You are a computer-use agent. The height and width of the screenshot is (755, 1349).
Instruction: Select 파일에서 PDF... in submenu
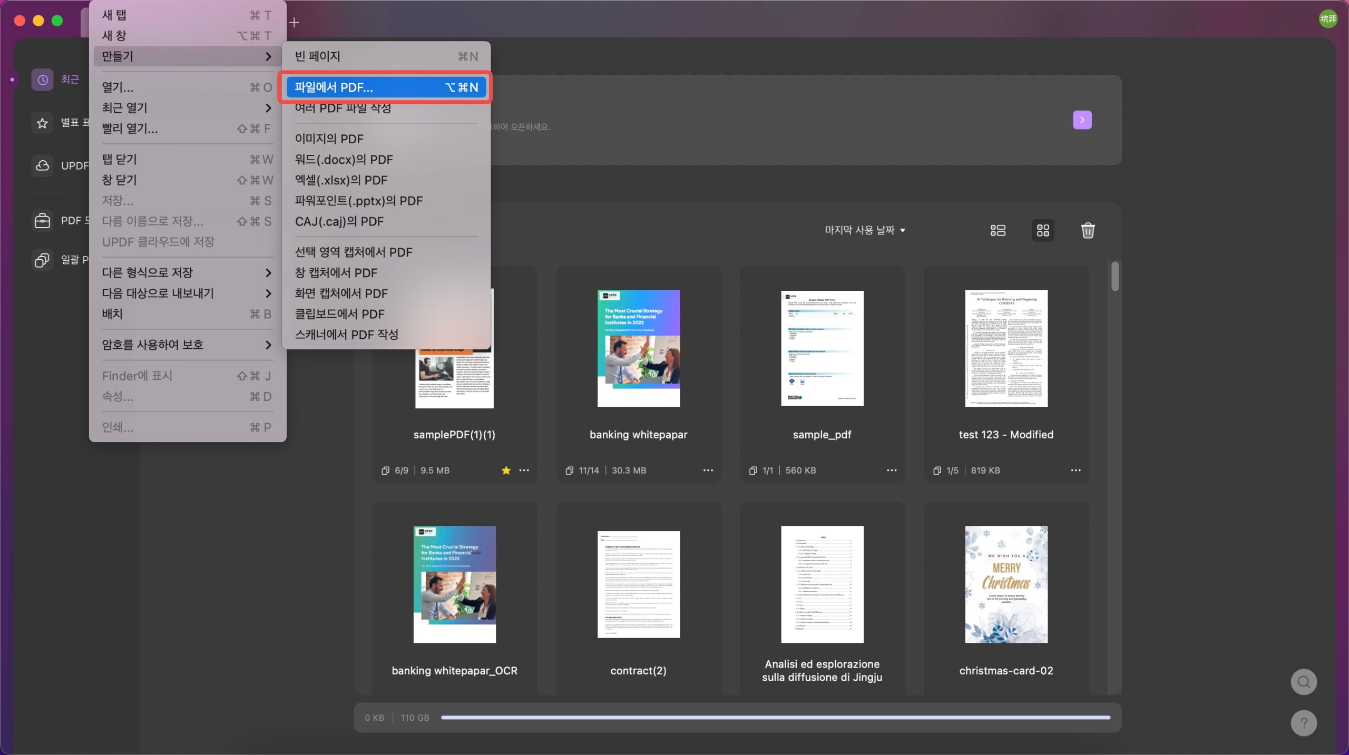(386, 87)
